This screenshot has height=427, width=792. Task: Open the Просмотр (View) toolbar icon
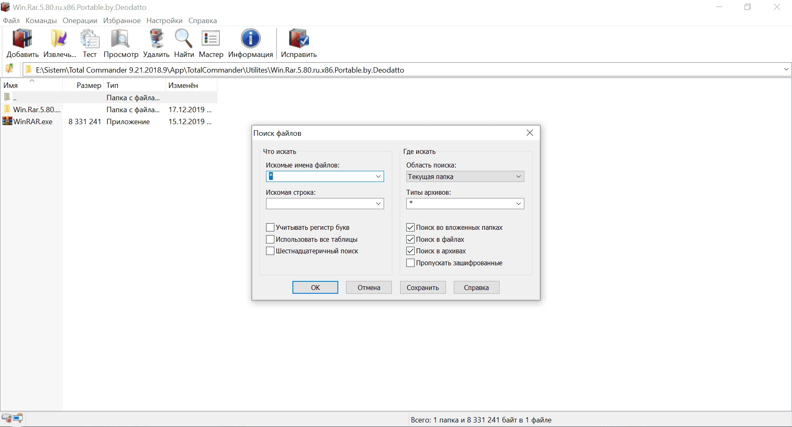[120, 39]
